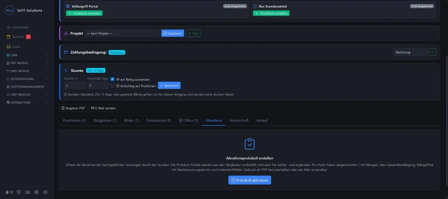Click the card icon in sidebar footer
The image size is (448, 199).
pyautogui.click(x=27, y=192)
